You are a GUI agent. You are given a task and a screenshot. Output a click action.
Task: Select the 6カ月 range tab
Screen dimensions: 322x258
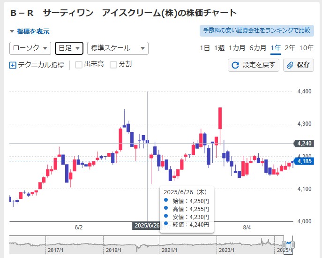point(258,48)
